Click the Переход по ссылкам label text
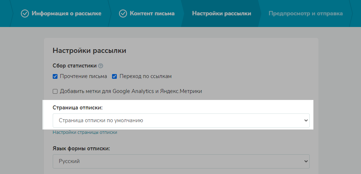This screenshot has width=361, height=174. [145, 77]
